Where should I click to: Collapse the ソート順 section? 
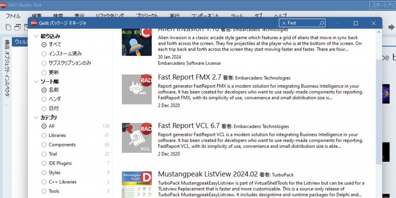(36, 81)
